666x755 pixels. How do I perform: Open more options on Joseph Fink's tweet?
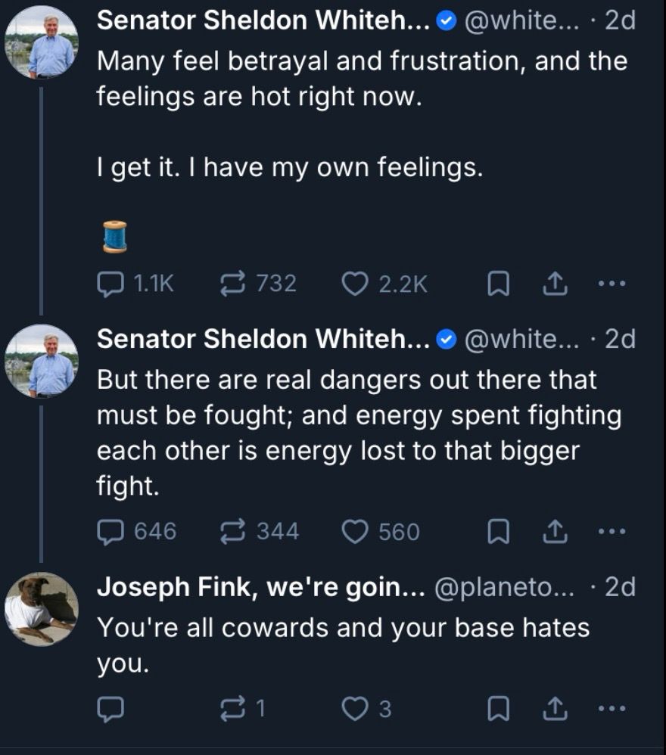(x=612, y=709)
